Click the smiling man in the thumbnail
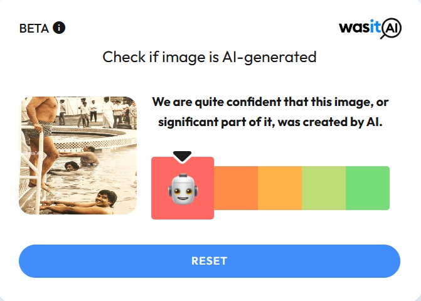Screen dimensions: 421x301 (106, 199)
